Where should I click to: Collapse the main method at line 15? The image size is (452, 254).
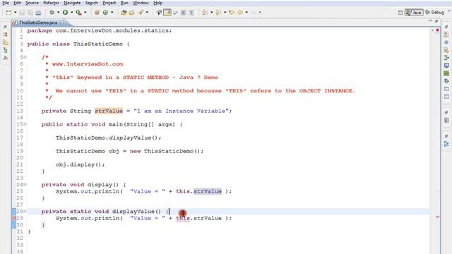(25, 124)
